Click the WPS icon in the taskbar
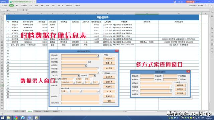This screenshot has width=214, height=120. pos(30,118)
